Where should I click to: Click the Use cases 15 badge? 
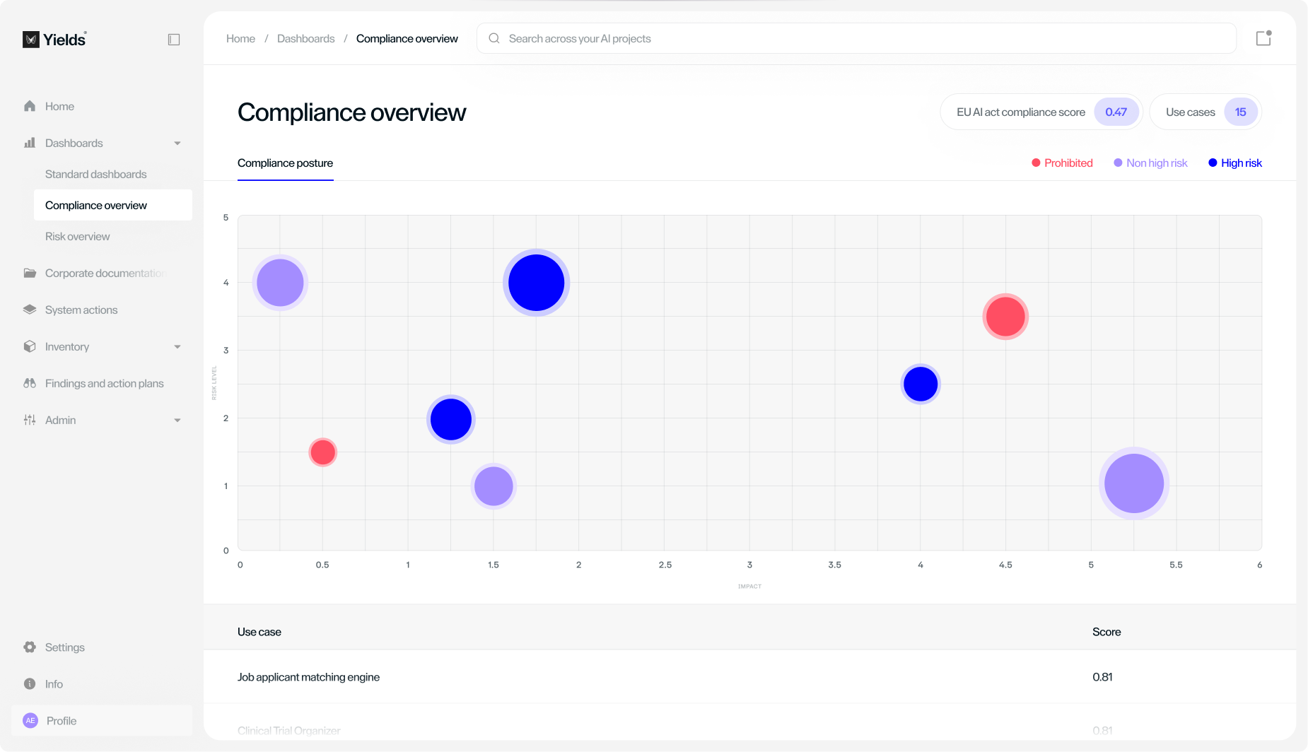pyautogui.click(x=1205, y=112)
